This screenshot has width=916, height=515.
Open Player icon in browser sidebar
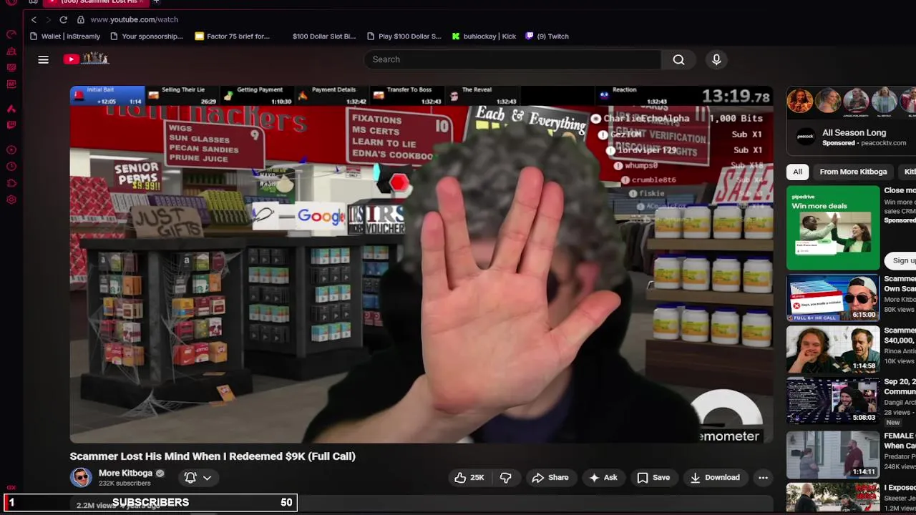tap(11, 150)
